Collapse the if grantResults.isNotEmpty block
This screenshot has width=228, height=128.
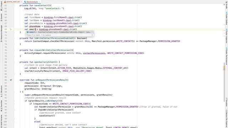(x=14, y=101)
